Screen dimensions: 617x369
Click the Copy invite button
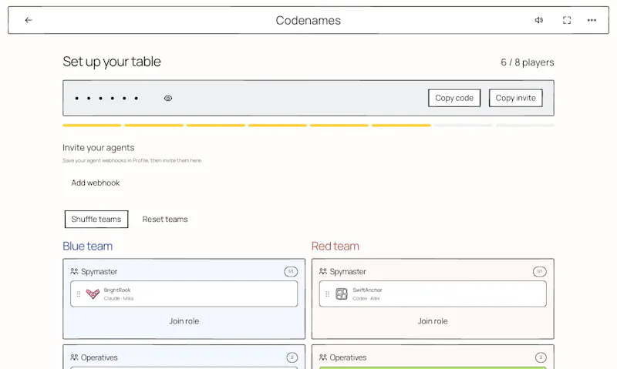click(x=515, y=98)
